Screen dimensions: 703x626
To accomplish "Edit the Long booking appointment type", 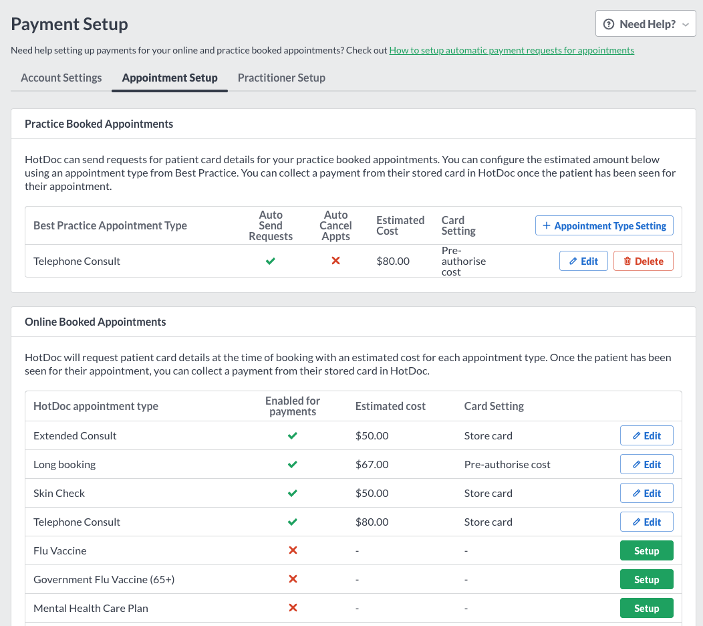I will 646,464.
